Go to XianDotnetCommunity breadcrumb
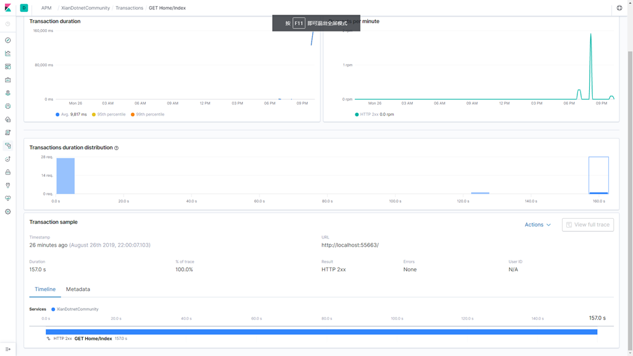633x356 pixels. 85,7
